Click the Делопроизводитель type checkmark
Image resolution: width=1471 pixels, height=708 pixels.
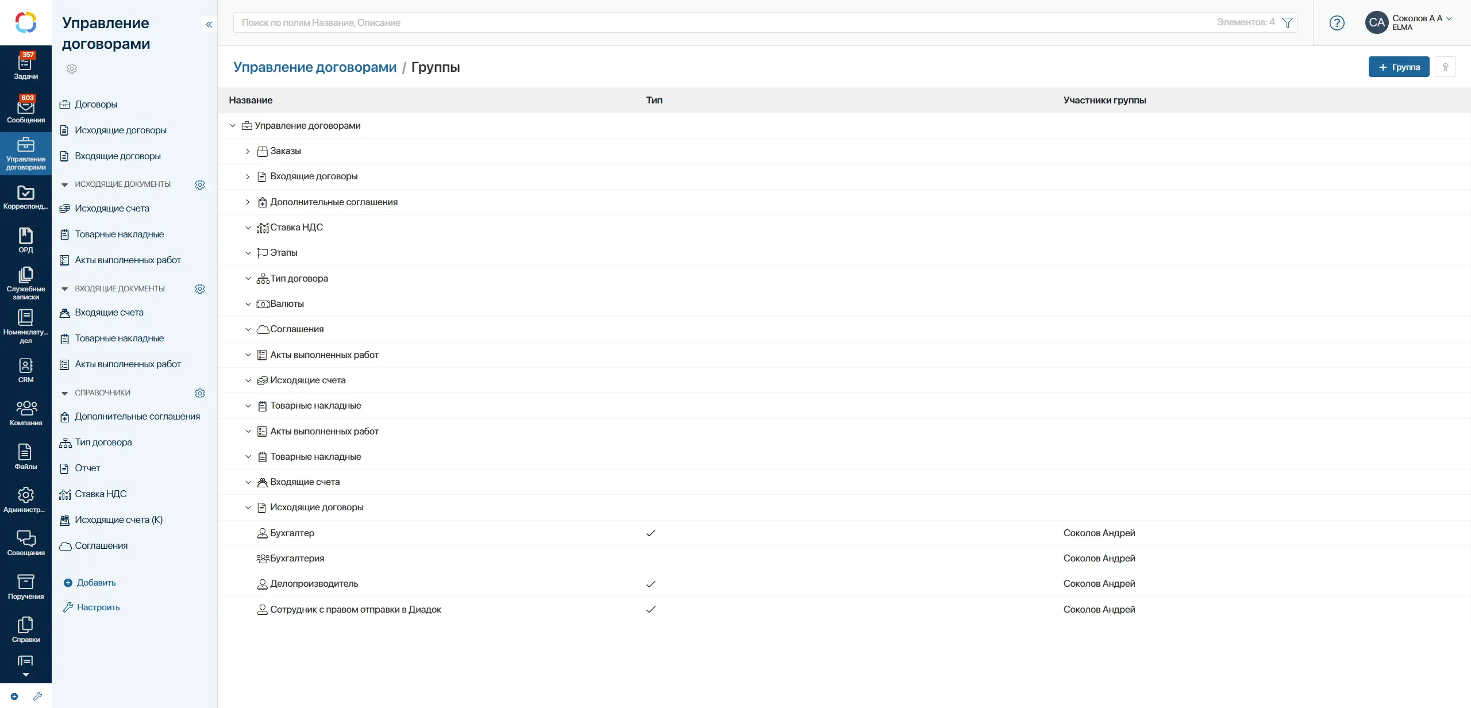coord(650,584)
